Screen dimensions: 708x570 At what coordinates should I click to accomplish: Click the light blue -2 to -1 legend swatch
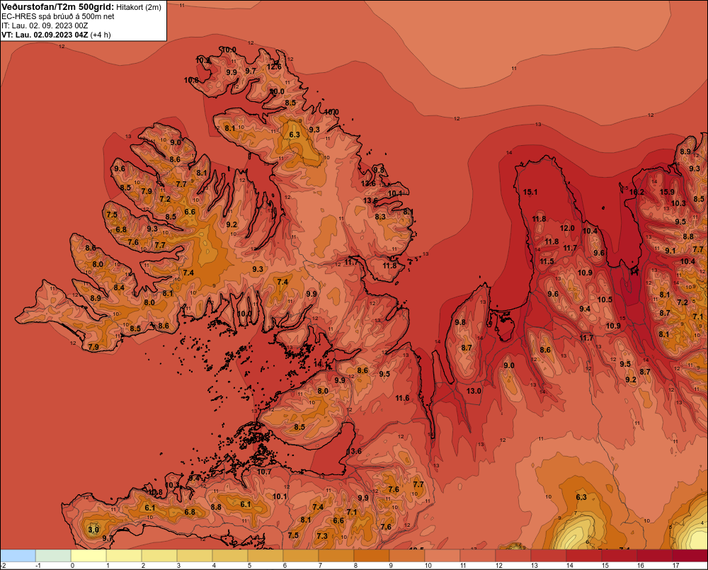(18, 556)
